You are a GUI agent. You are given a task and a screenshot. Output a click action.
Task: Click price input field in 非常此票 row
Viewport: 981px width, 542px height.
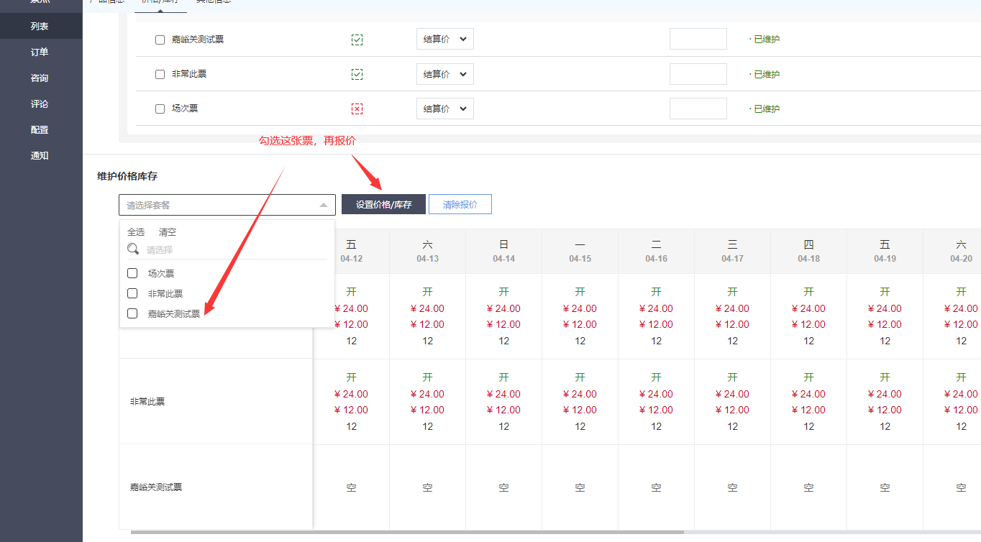698,74
